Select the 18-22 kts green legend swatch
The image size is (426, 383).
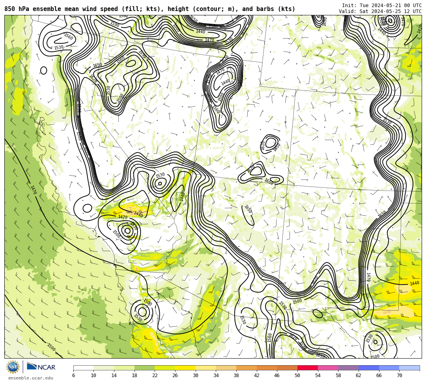coord(144,368)
